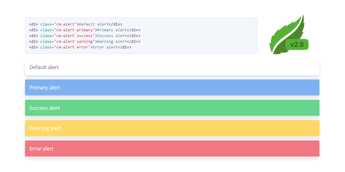The image size is (345, 172).
Task: Select the "Warning alert" text label
Action: coord(45,128)
